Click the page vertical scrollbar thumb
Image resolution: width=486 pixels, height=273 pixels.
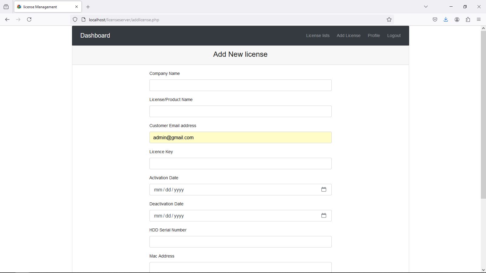coord(483,115)
